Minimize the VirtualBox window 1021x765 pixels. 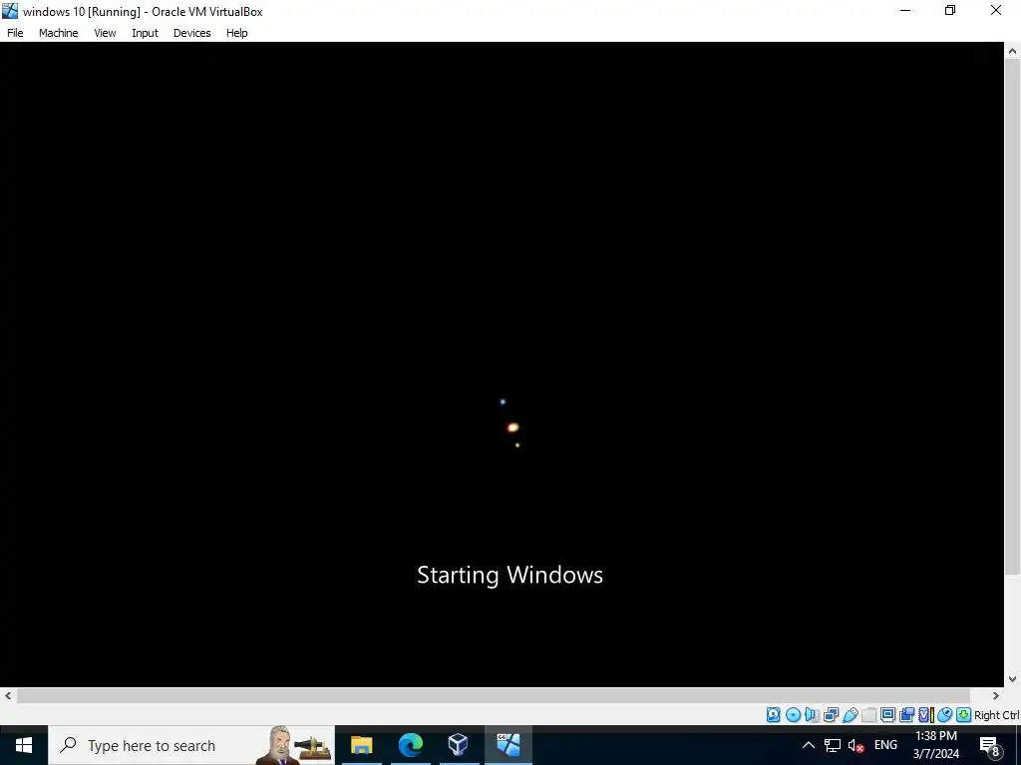(x=905, y=10)
